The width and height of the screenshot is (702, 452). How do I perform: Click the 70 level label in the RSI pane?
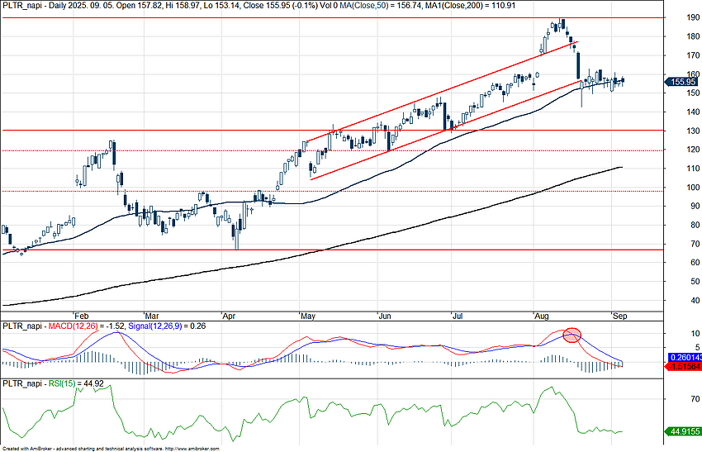(695, 398)
